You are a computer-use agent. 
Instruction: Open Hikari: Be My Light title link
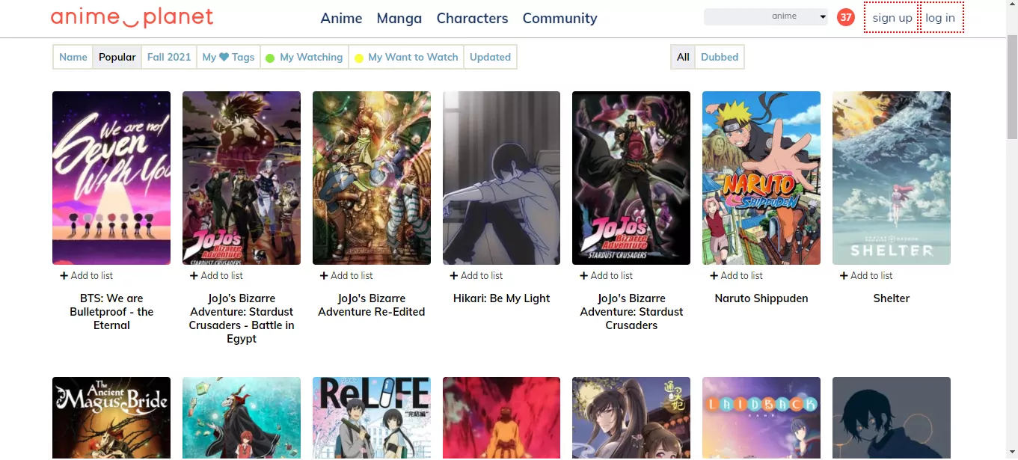click(502, 298)
